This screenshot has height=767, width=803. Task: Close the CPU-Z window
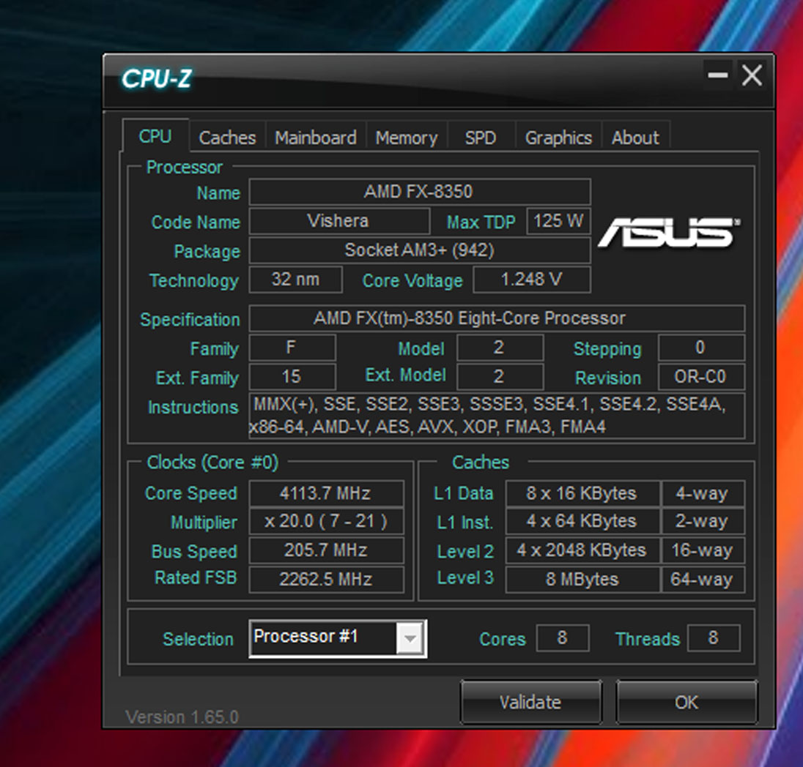coord(752,75)
